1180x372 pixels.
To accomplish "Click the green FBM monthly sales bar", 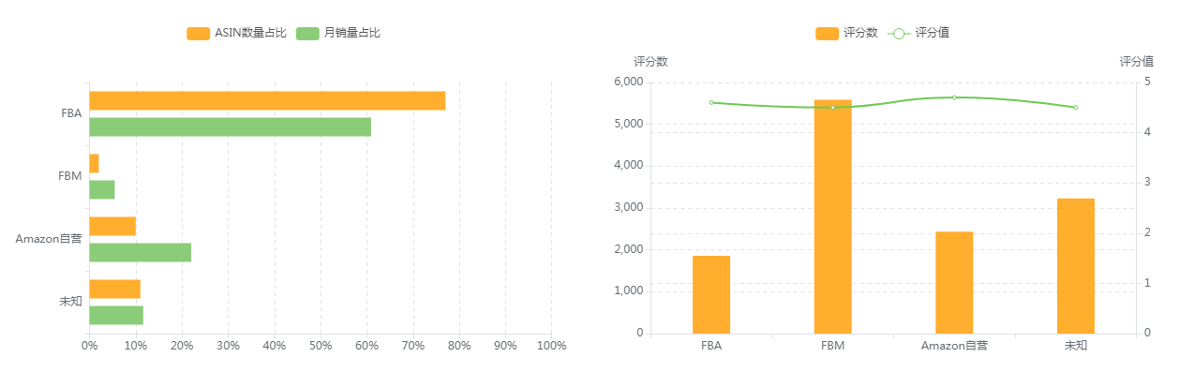I will [101, 189].
